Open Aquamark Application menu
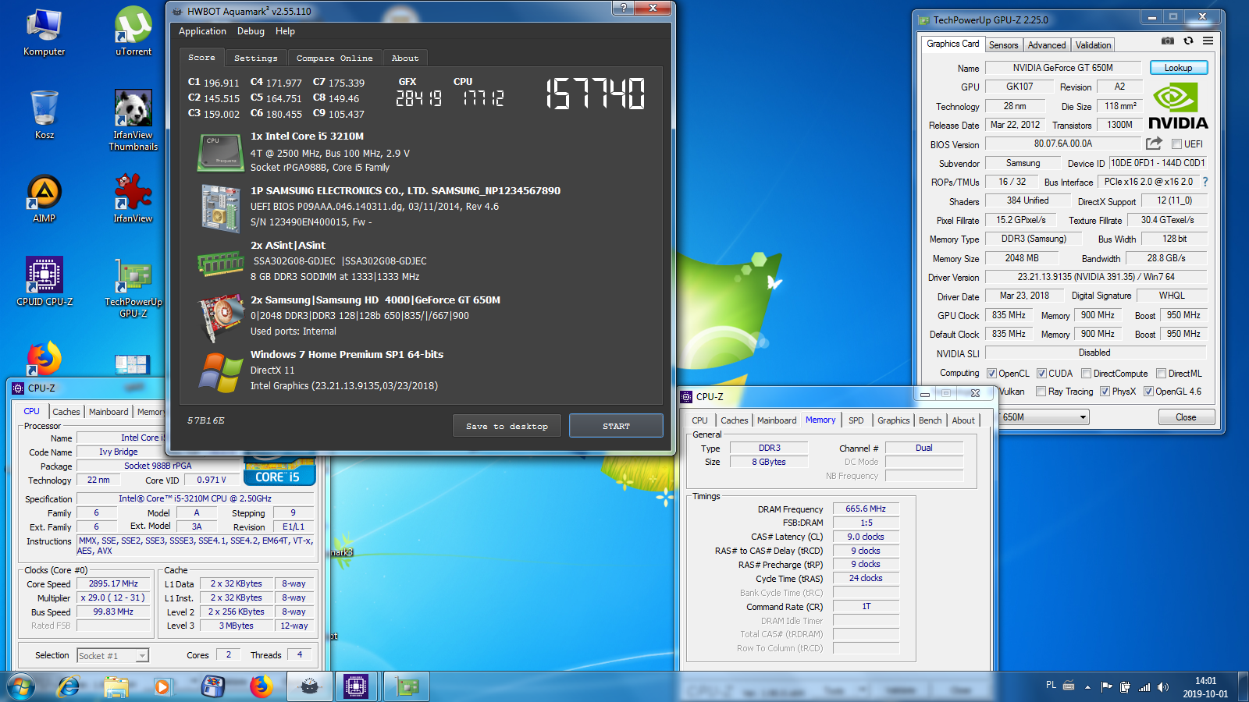1249x702 pixels. click(x=202, y=31)
